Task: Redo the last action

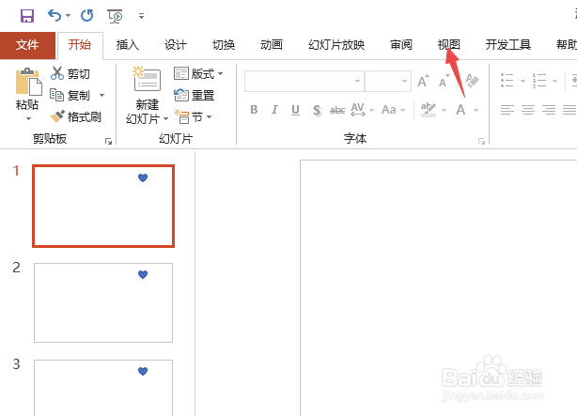Action: coord(87,15)
